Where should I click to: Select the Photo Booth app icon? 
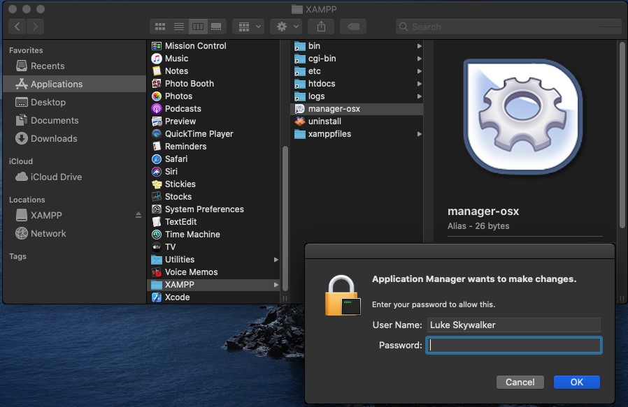click(157, 84)
